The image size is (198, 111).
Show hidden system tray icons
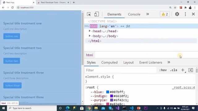pos(157,108)
